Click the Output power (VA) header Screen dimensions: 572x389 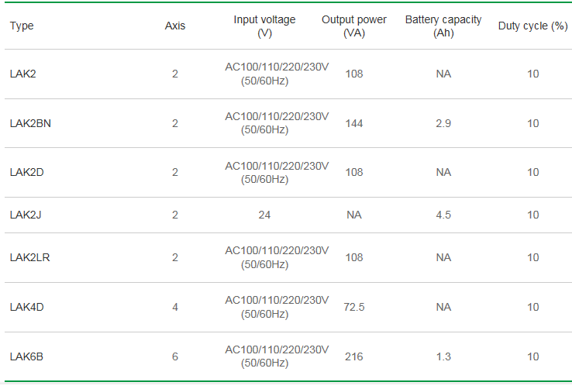[x=354, y=26]
